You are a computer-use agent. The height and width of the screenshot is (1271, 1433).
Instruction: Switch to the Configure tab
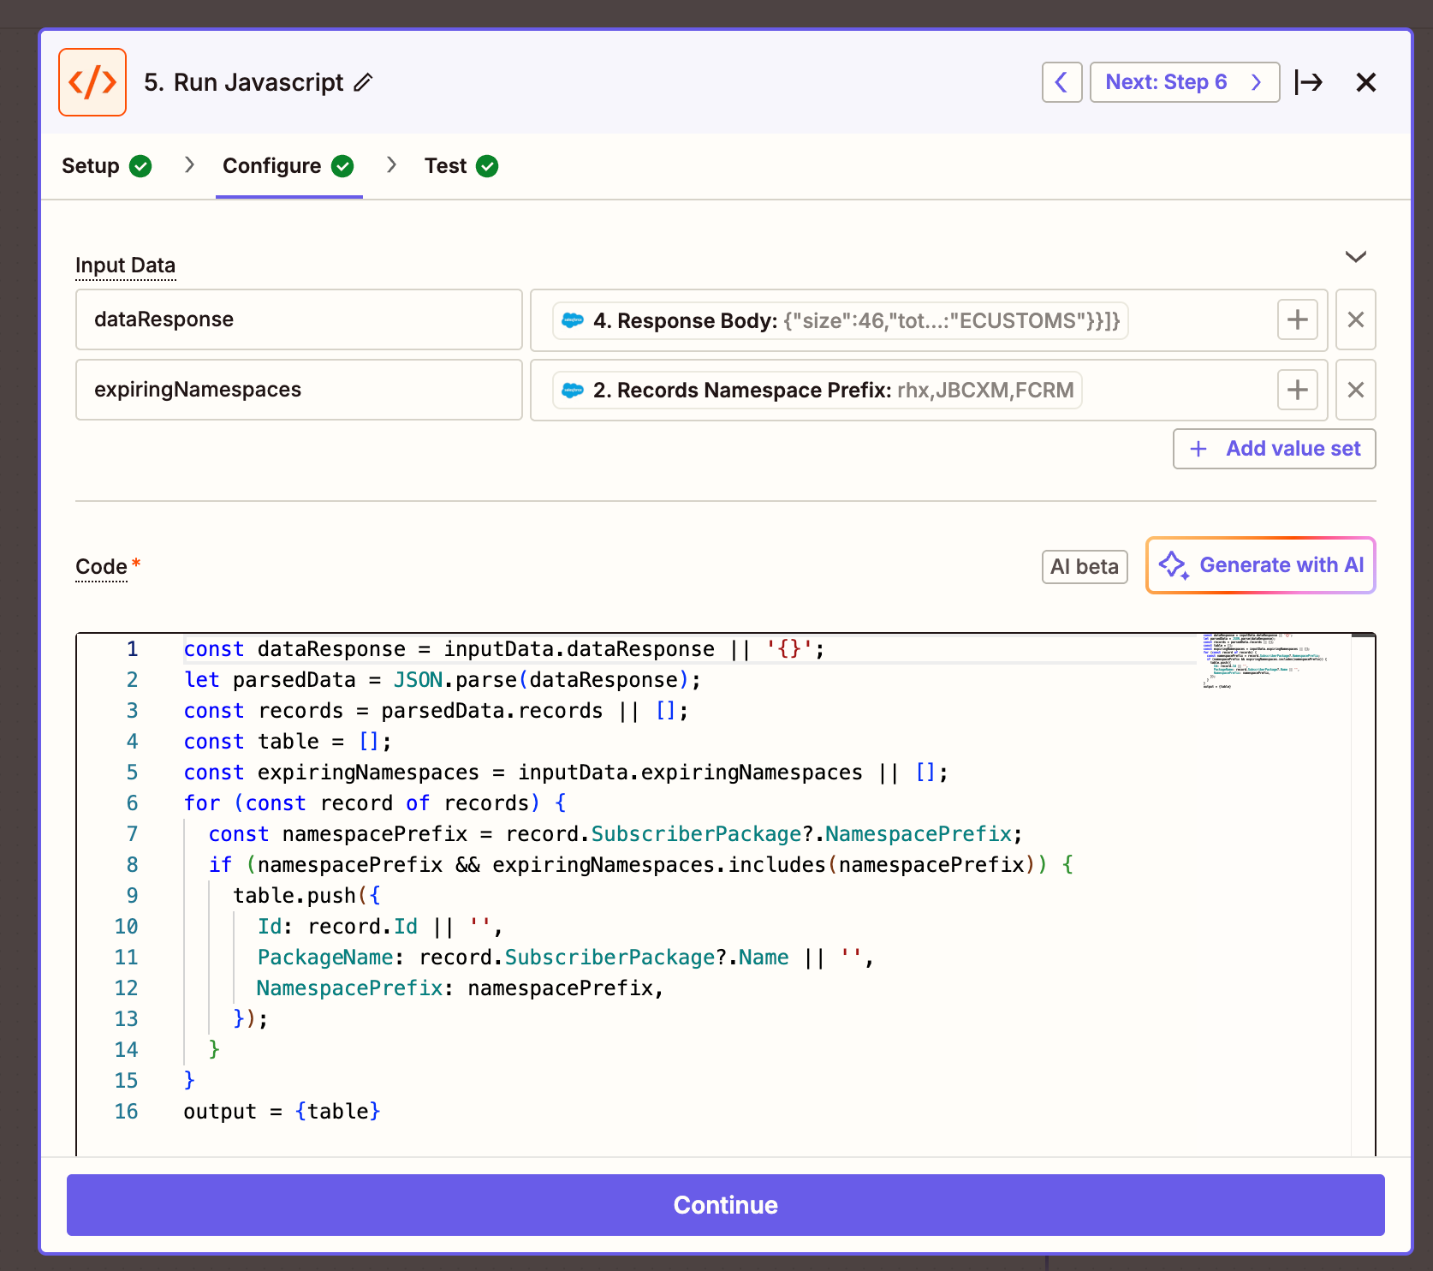coord(288,166)
